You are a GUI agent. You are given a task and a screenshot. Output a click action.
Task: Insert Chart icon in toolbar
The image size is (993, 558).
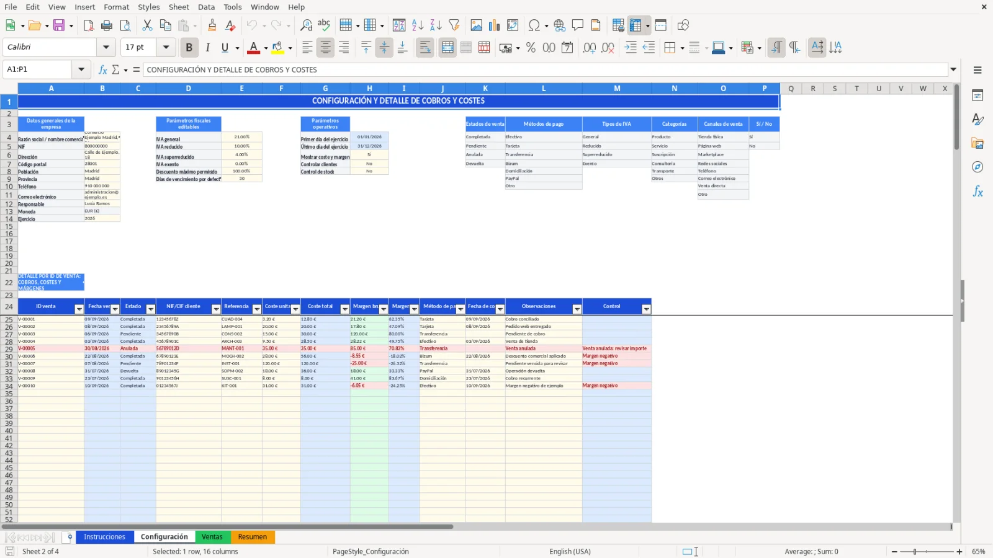pyautogui.click(x=495, y=25)
